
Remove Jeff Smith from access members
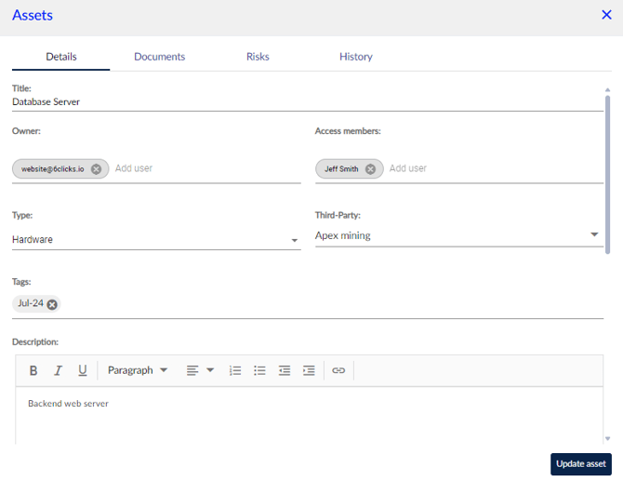[x=370, y=169]
